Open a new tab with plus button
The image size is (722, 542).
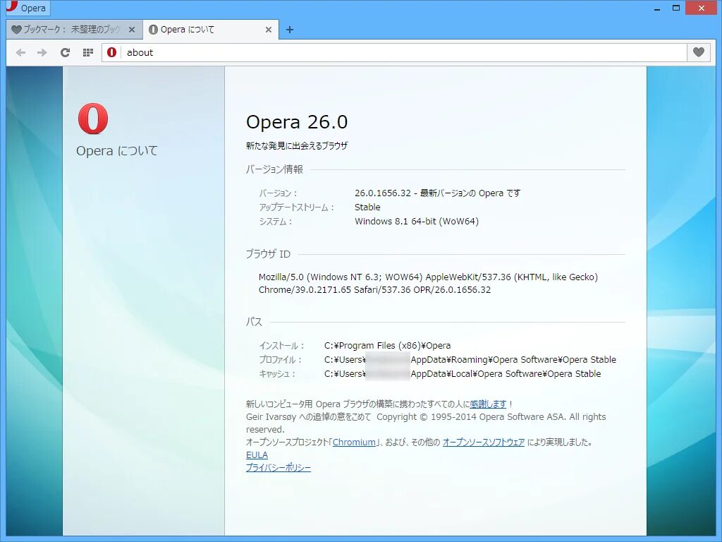[x=290, y=30]
